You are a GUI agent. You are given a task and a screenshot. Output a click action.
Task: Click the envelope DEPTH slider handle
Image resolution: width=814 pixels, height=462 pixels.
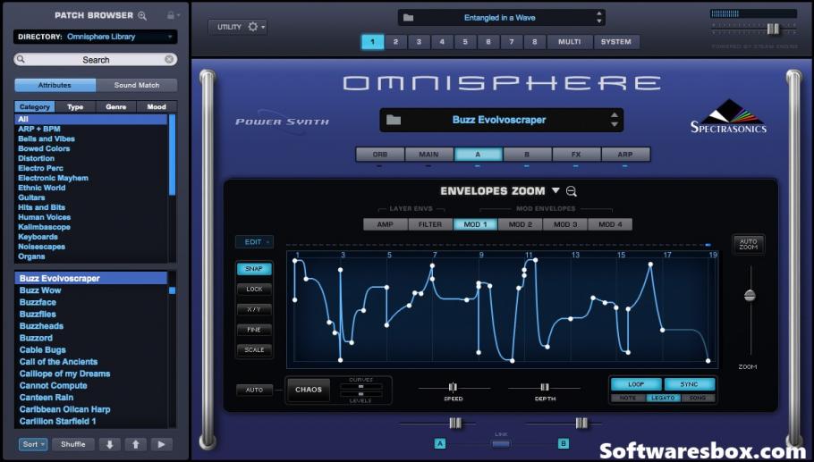point(545,387)
